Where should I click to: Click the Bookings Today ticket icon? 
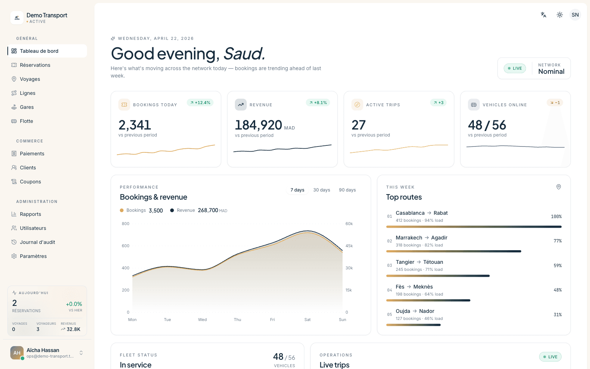[124, 105]
